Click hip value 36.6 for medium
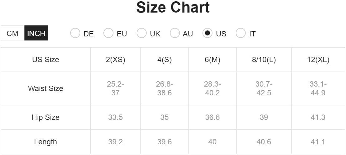The image size is (346, 155). tap(212, 117)
